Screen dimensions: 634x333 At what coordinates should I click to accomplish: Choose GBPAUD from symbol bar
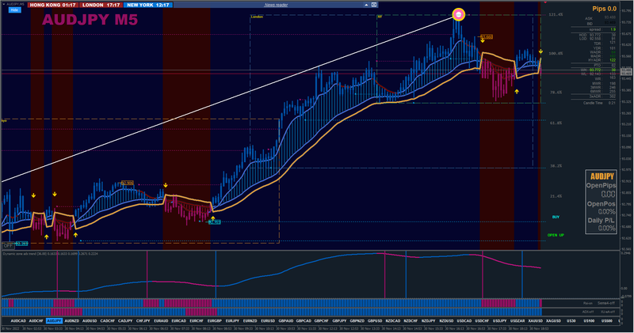(286, 321)
